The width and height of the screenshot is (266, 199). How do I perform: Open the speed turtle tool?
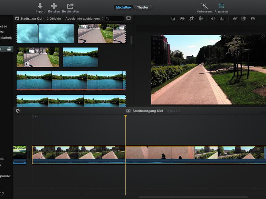click(x=235, y=19)
